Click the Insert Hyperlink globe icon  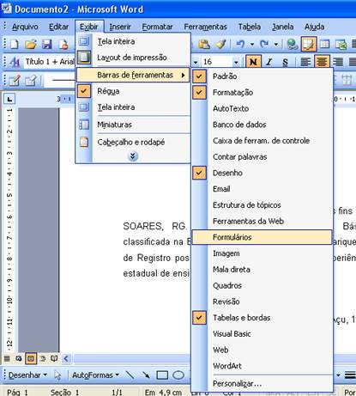pyautogui.click(x=293, y=45)
